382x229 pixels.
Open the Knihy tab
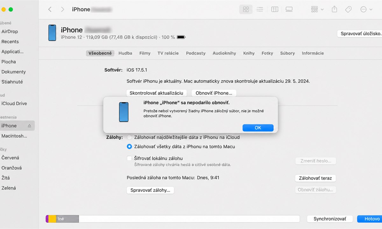click(x=249, y=53)
